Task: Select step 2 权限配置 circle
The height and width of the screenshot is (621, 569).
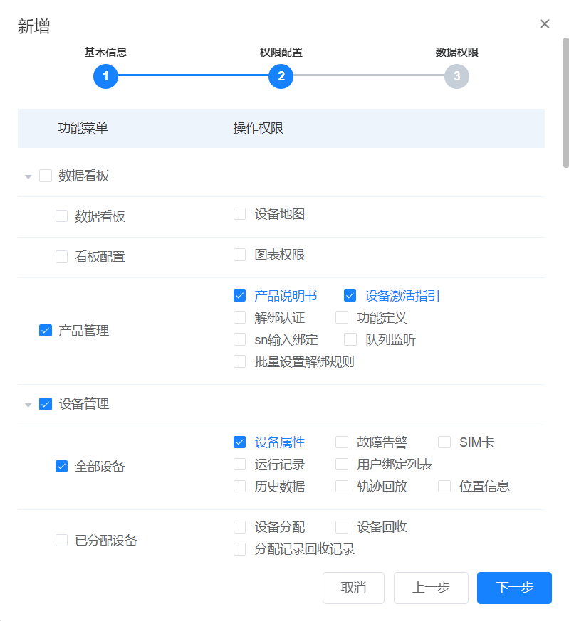Action: point(281,76)
